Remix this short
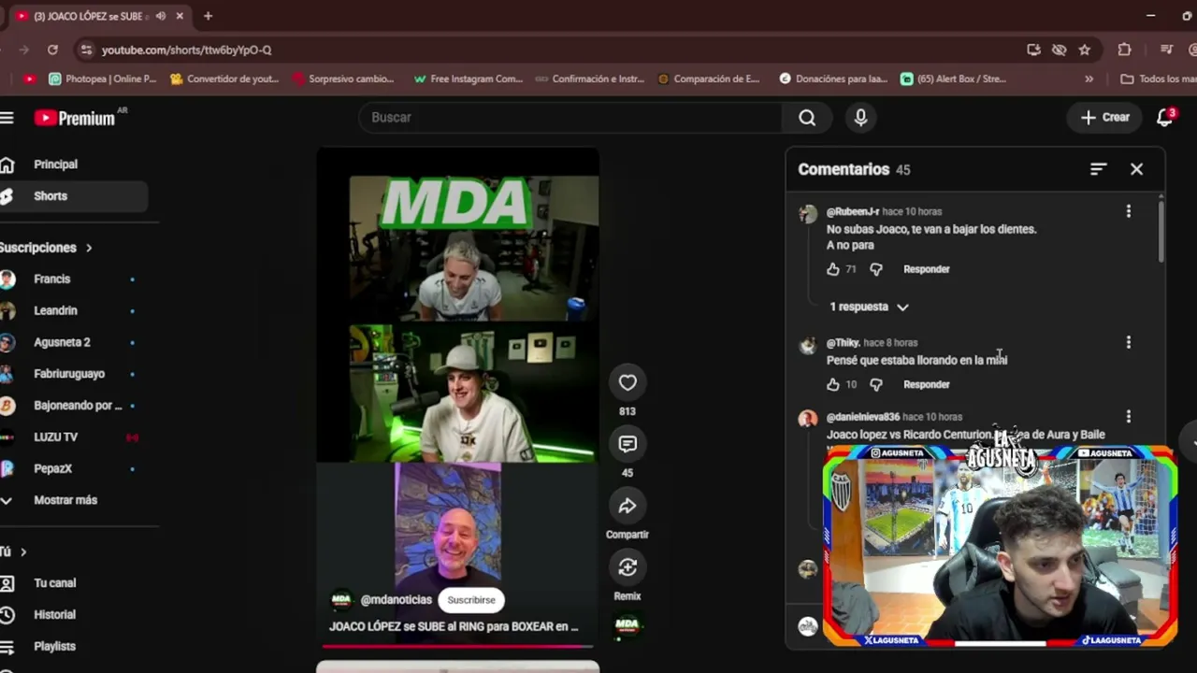This screenshot has height=673, width=1197. 627,567
